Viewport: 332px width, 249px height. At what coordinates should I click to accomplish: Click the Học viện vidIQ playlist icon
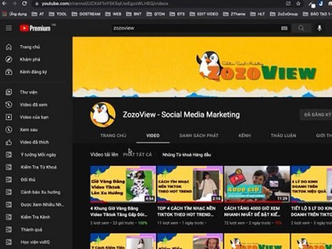tap(9, 242)
